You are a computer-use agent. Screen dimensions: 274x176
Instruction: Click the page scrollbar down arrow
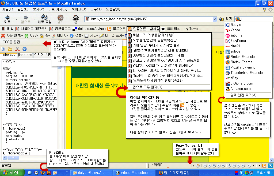coord(271,160)
